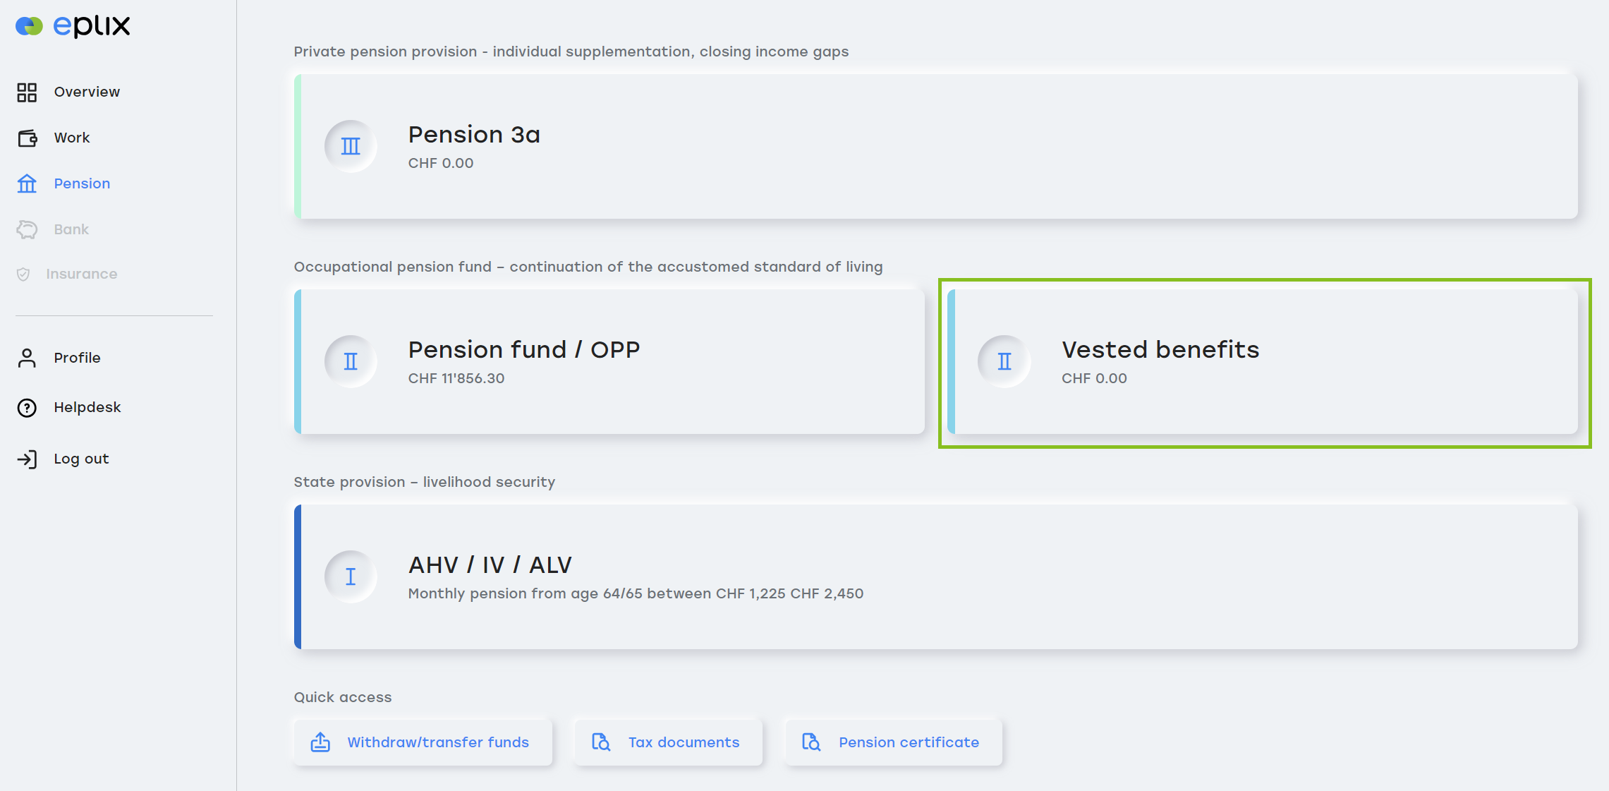Click the Pension bank building icon
Viewport: 1609px width, 791px height.
click(27, 184)
